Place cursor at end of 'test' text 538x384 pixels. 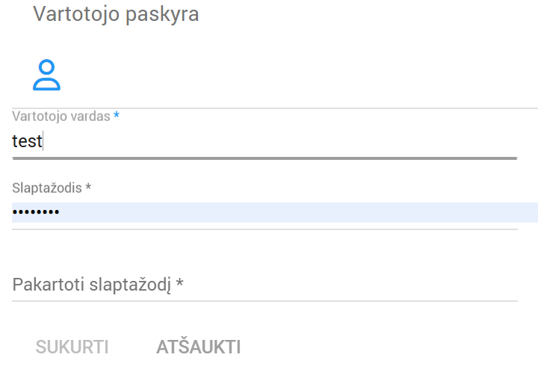coord(43,141)
